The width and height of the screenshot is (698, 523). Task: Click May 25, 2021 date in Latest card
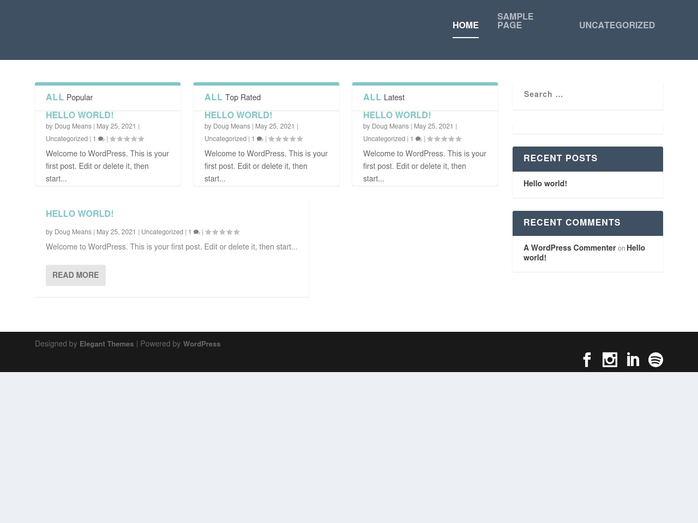[434, 126]
